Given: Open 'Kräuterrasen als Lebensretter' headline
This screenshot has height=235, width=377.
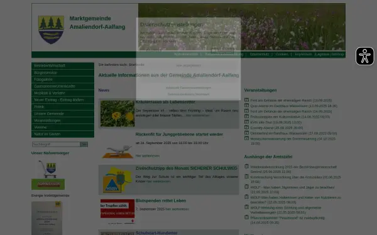Looking at the screenshot, I should 165,102.
